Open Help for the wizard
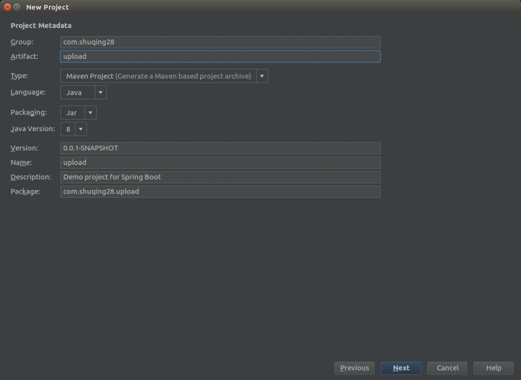The image size is (521, 380). coord(493,368)
